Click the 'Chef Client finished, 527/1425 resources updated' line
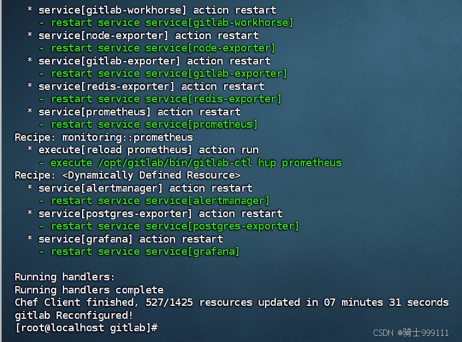Image resolution: width=462 pixels, height=342 pixels. click(x=232, y=302)
